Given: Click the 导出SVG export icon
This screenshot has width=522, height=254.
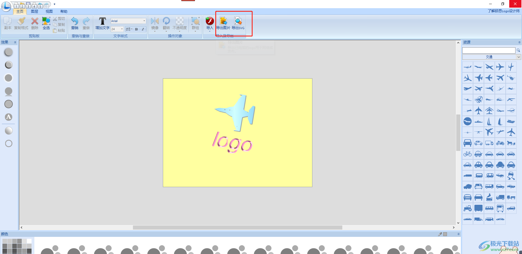Looking at the screenshot, I should click(x=238, y=21).
